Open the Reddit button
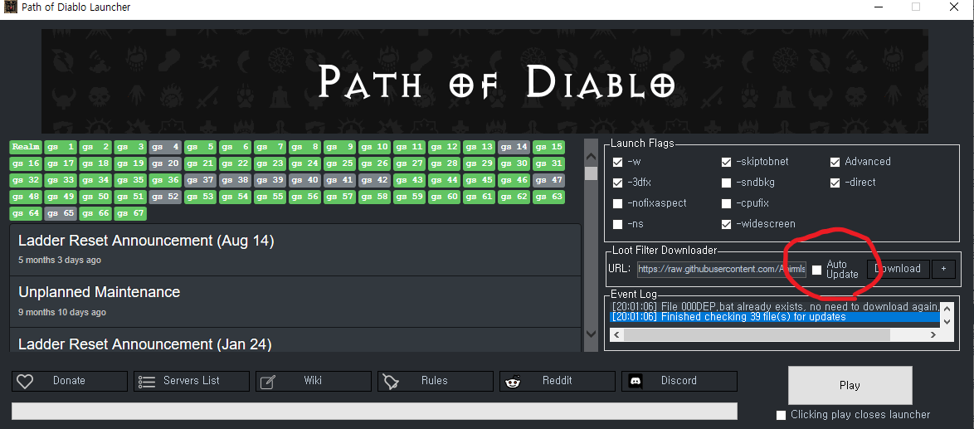974x429 pixels. [x=558, y=381]
